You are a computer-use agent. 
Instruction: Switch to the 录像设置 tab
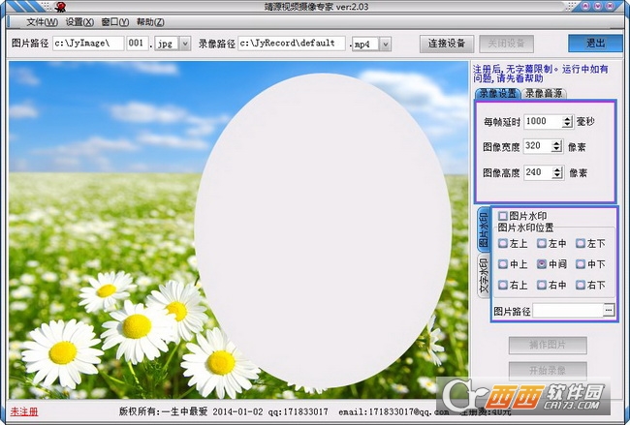click(498, 94)
